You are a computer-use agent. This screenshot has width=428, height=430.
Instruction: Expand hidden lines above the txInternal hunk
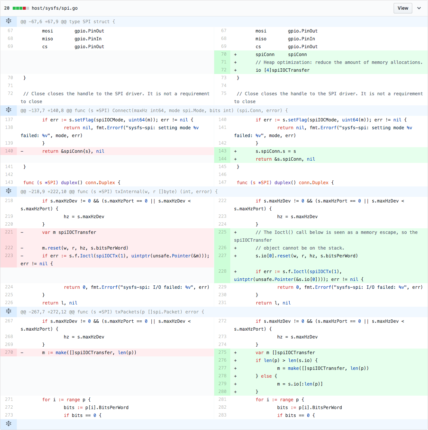(9, 191)
